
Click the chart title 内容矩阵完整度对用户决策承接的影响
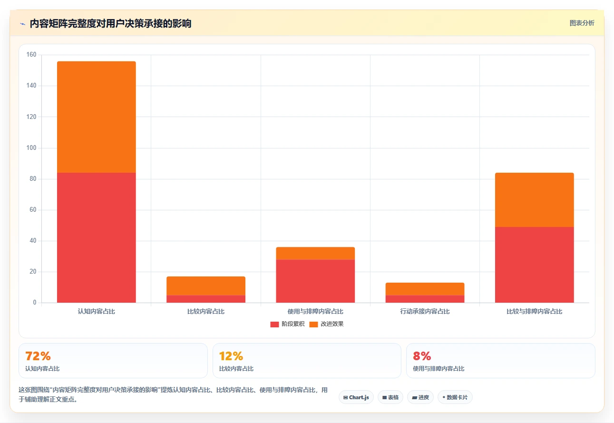[110, 23]
